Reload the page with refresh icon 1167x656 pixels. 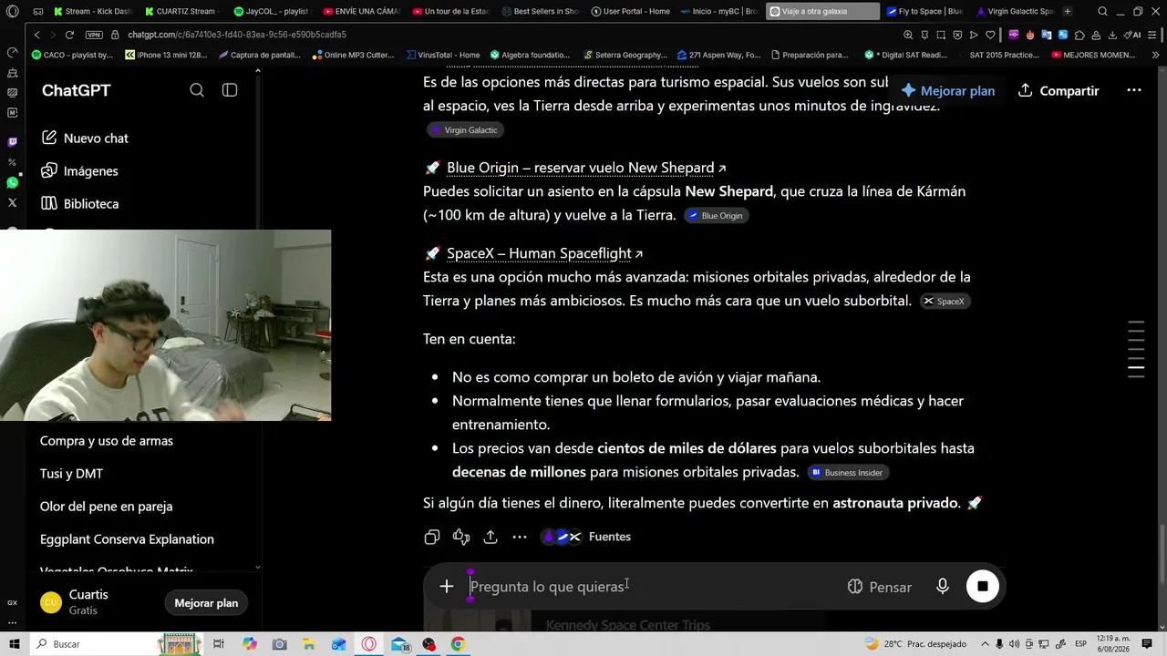click(69, 35)
